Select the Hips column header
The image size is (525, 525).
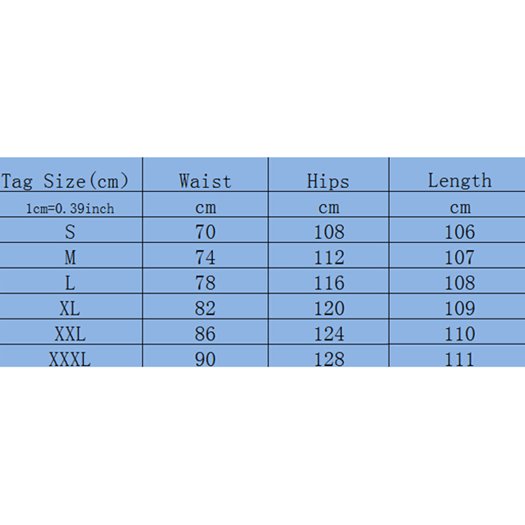(328, 181)
